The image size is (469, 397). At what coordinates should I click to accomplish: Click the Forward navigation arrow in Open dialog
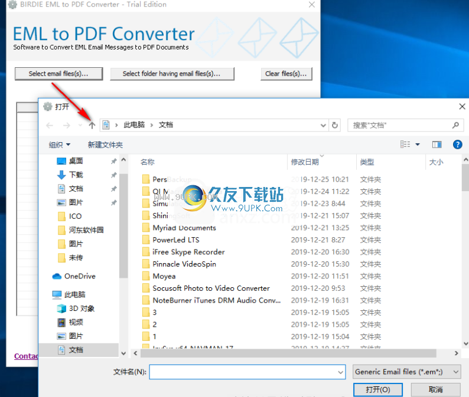(67, 126)
